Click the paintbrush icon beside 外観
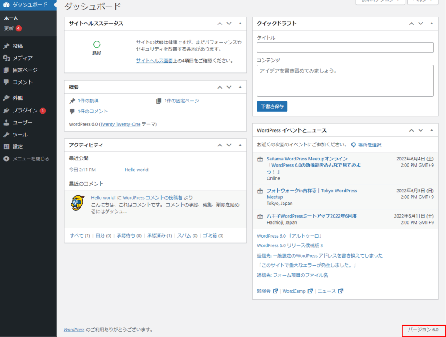Viewport: 446px width, 337px height. point(6,98)
